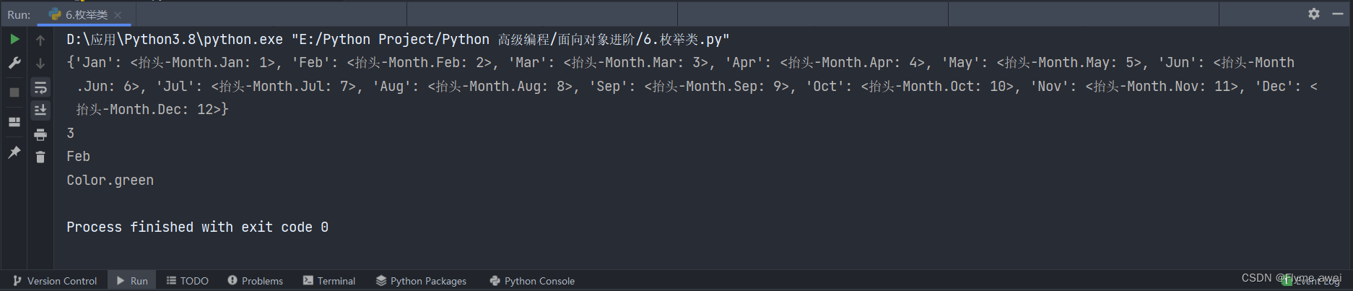Click the Restore Layout icon

point(14,122)
